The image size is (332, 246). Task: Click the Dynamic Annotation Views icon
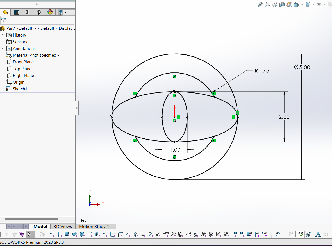pos(289,4)
